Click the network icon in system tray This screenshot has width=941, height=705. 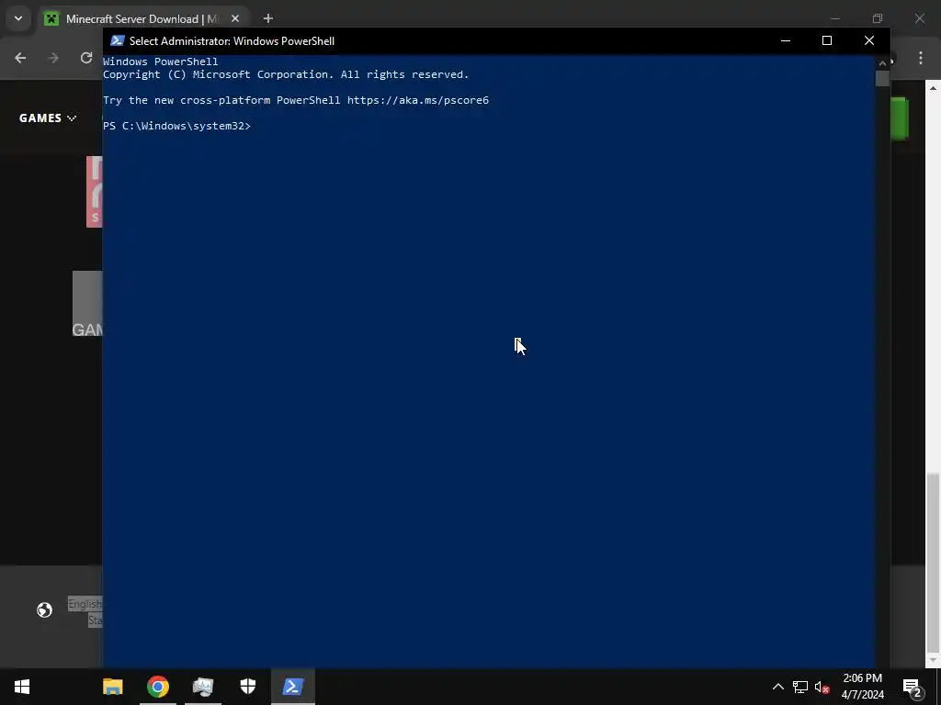point(800,687)
